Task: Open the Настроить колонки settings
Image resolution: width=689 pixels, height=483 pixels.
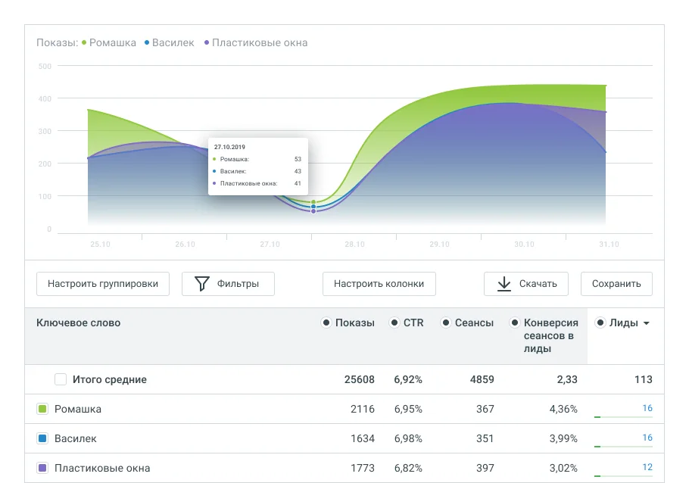Action: (379, 284)
